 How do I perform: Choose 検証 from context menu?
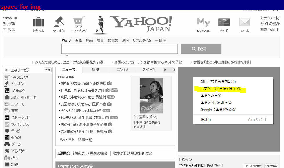(x=233, y=120)
